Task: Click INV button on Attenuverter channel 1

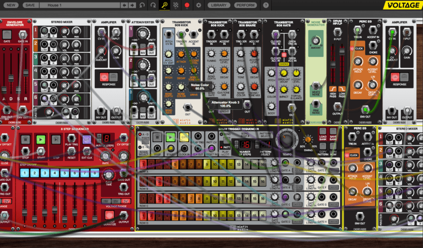Action: point(143,46)
